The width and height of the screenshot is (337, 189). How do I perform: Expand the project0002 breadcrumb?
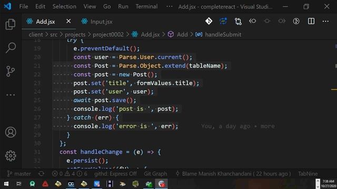tap(108, 35)
